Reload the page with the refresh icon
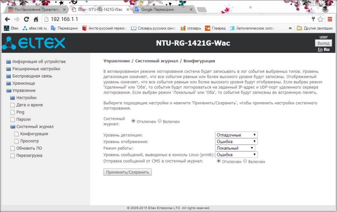Screen dimensions: 337x212 point(26,19)
